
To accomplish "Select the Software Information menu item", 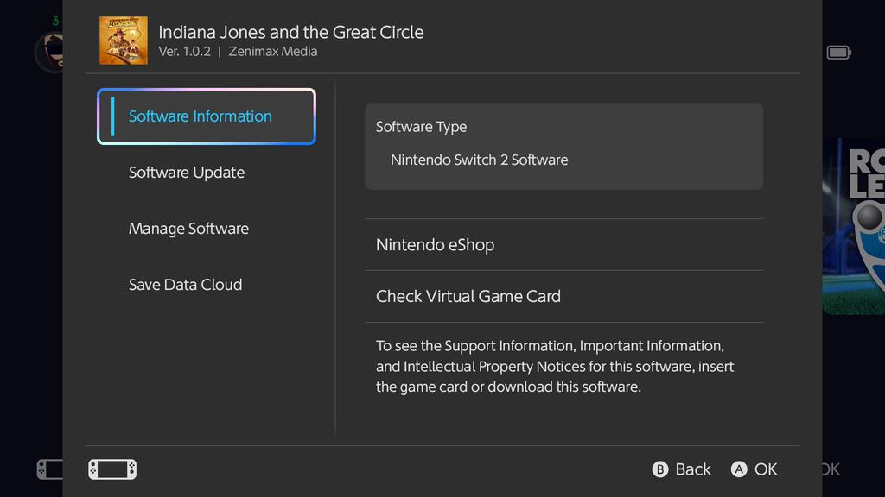I will [206, 116].
